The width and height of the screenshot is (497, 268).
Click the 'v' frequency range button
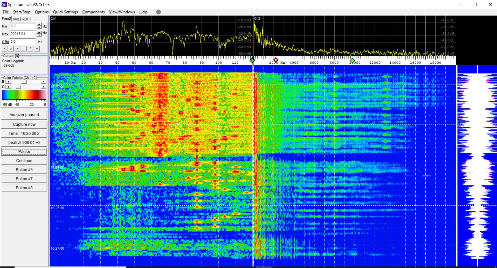pos(37,49)
